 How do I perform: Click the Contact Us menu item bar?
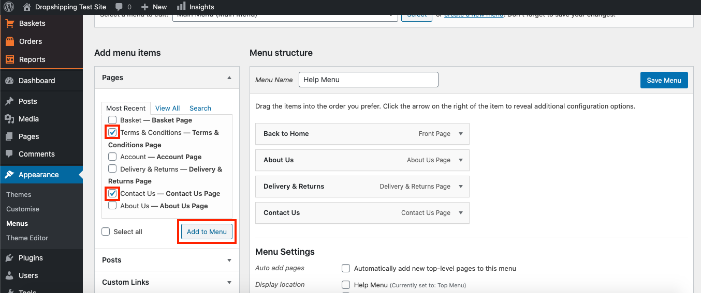pyautogui.click(x=362, y=212)
